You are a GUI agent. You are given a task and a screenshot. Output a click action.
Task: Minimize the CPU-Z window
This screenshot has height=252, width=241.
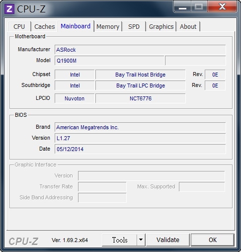coord(182,7)
